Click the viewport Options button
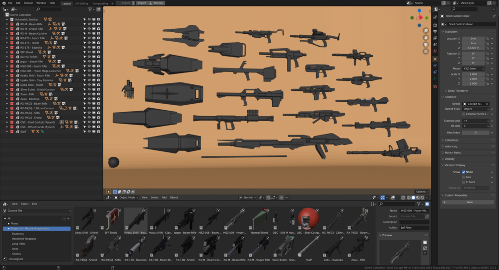Screen dimensions: 499x270 (422, 192)
